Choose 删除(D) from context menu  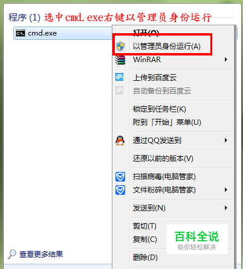click(x=145, y=258)
